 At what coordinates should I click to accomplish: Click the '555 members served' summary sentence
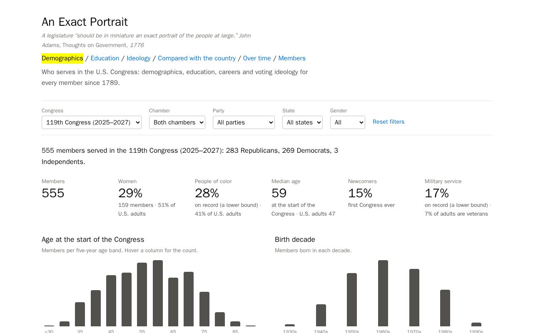[x=190, y=156]
